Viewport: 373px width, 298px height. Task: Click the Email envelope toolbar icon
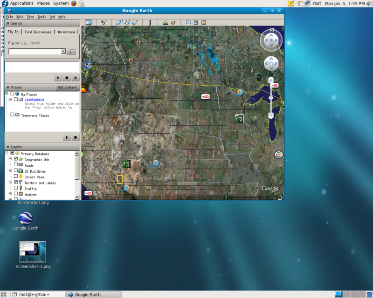coord(188,22)
